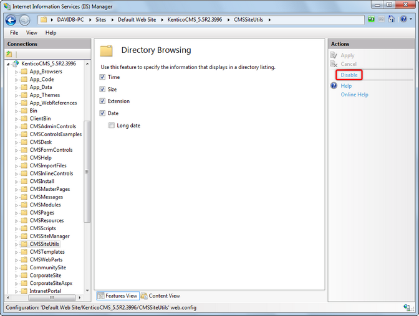Open the dropdown arrow beside the toolbar help icon

tap(411, 19)
